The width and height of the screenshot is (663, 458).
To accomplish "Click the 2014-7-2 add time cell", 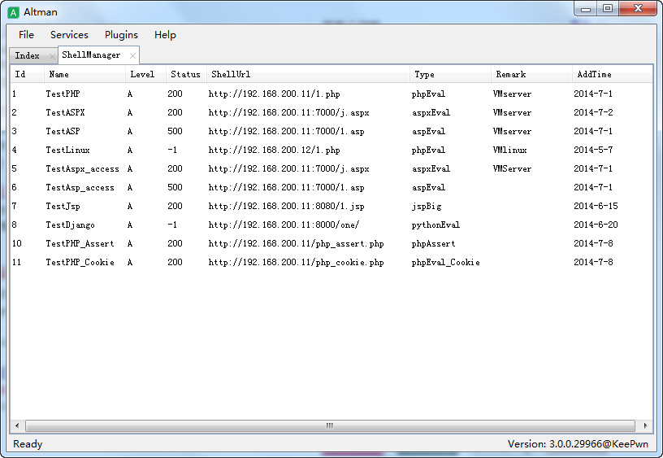I will pyautogui.click(x=593, y=112).
